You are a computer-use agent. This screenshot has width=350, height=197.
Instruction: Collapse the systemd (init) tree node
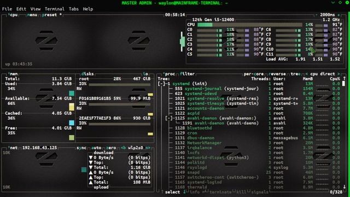click(x=161, y=84)
